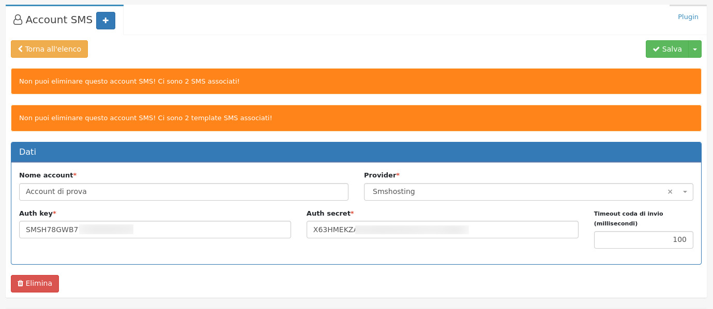This screenshot has width=713, height=309.
Task: Open the caret menu next to Salva
Action: tap(695, 49)
